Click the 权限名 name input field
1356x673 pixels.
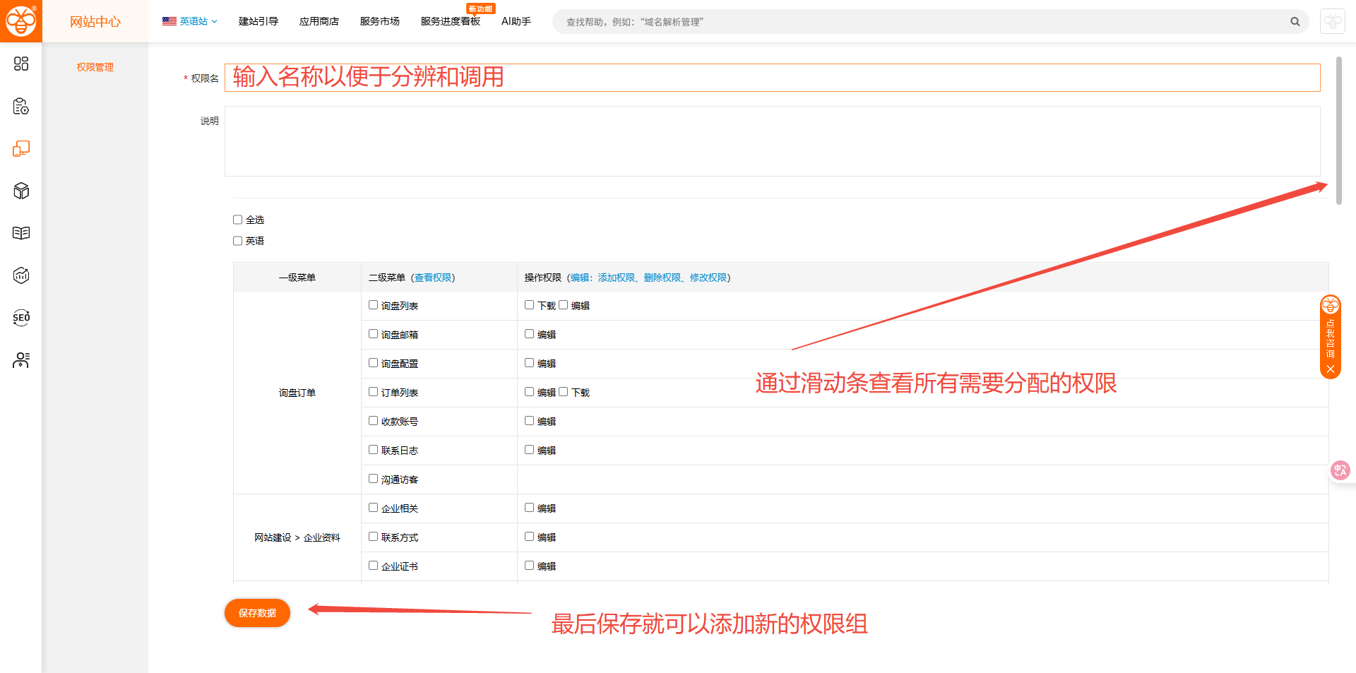pyautogui.click(x=772, y=78)
